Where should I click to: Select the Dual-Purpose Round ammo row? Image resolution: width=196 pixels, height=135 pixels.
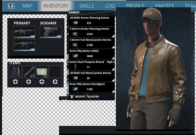click(x=92, y=65)
